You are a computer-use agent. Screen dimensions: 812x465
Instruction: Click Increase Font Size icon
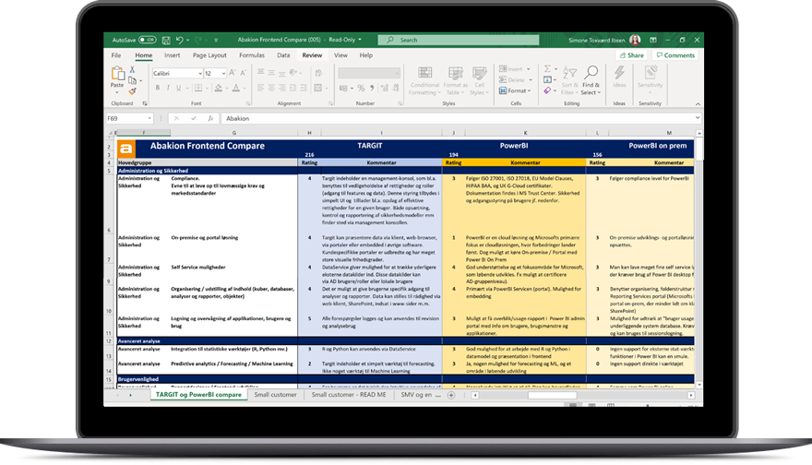coord(232,73)
